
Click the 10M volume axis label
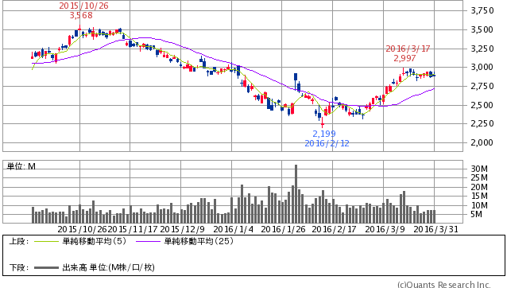pos(479,205)
